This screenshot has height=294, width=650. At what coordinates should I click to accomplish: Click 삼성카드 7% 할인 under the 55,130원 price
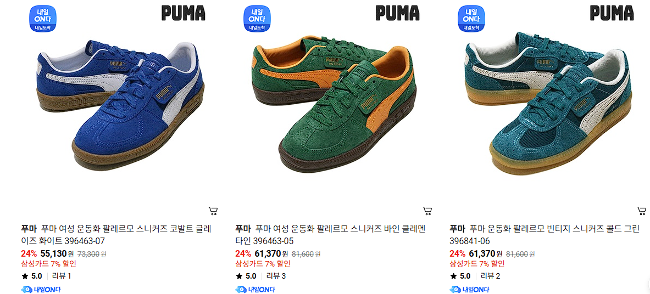click(48, 264)
